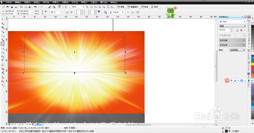Cut the selection with scissors icon
The image size is (254, 133).
click(x=22, y=7)
